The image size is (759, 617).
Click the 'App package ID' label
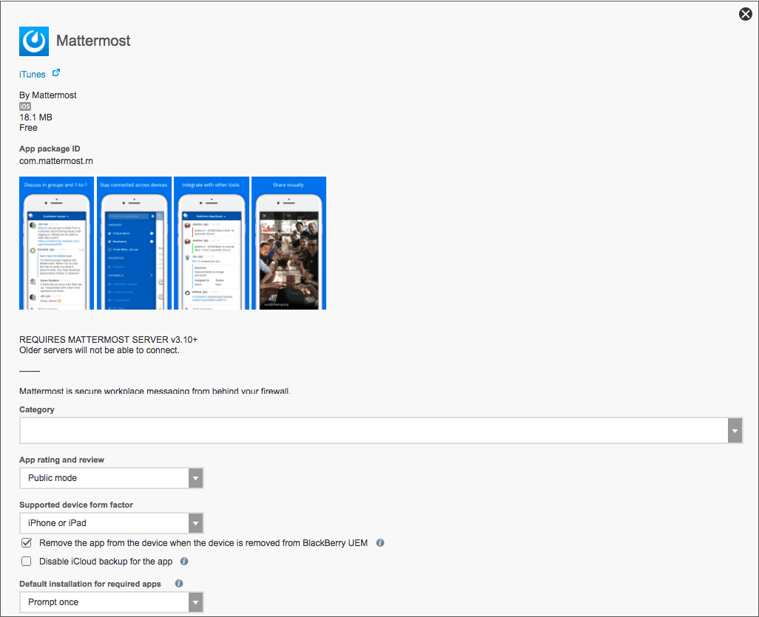[50, 149]
